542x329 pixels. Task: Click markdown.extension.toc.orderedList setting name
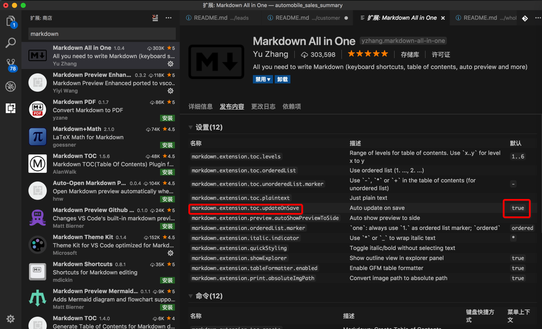point(244,171)
